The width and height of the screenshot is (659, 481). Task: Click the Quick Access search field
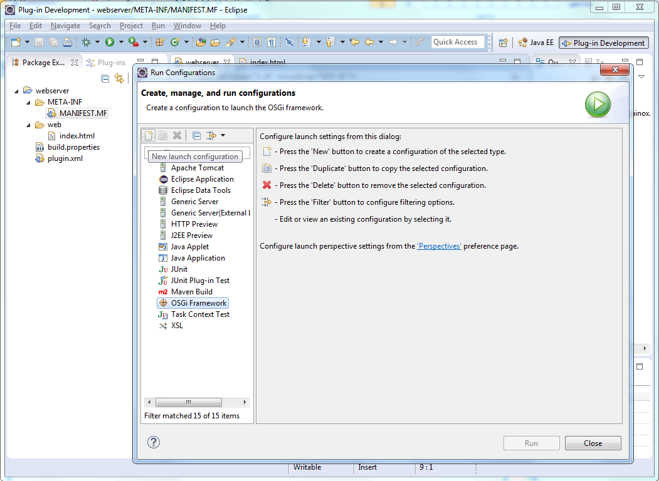click(457, 42)
